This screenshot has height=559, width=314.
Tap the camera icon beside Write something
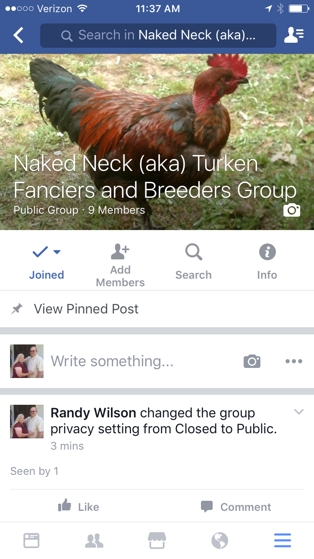252,361
